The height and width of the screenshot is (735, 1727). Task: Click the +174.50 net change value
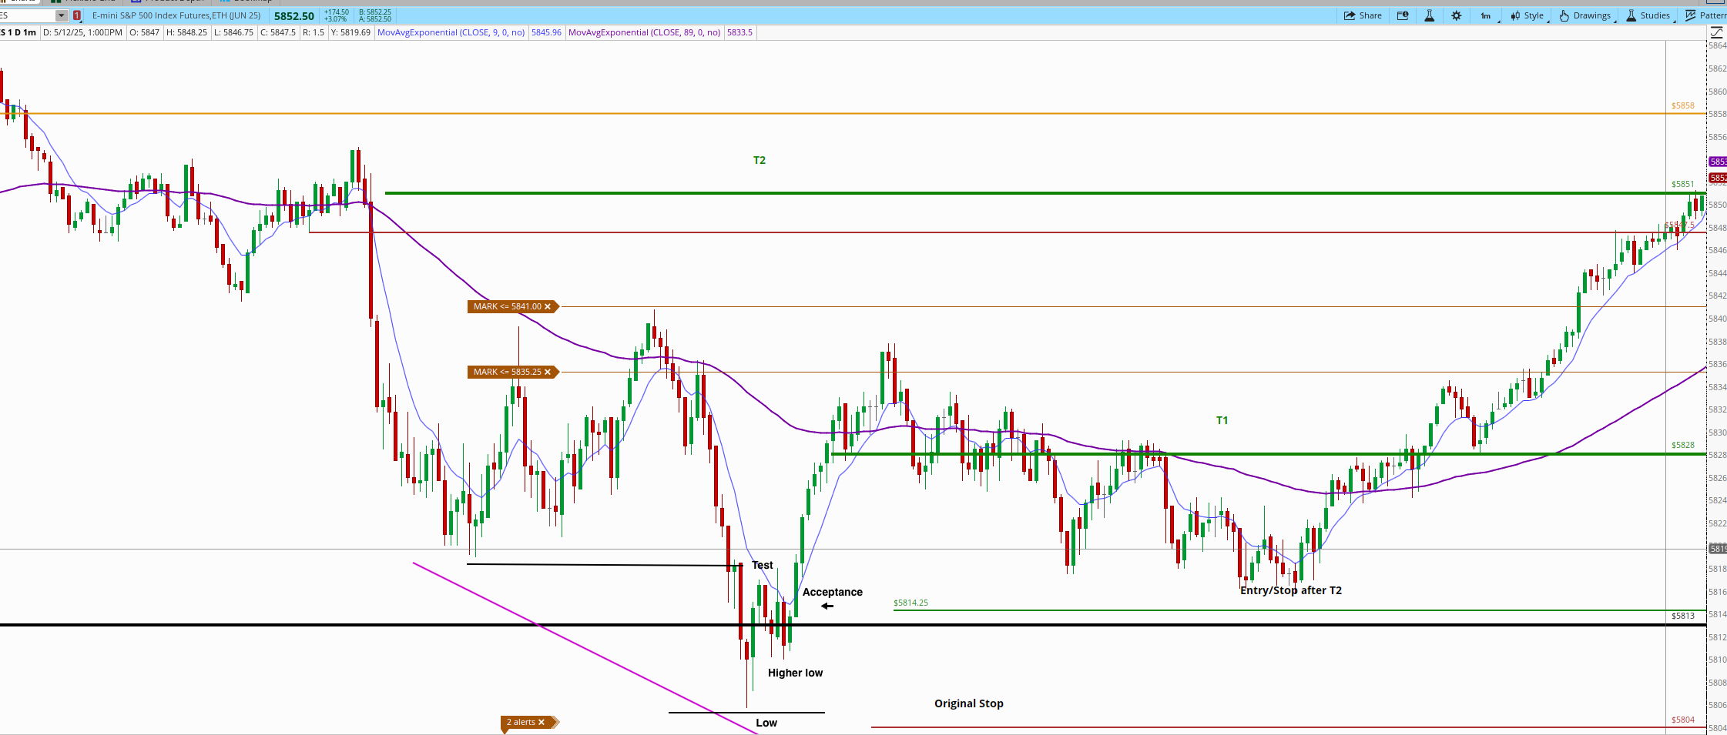[337, 12]
